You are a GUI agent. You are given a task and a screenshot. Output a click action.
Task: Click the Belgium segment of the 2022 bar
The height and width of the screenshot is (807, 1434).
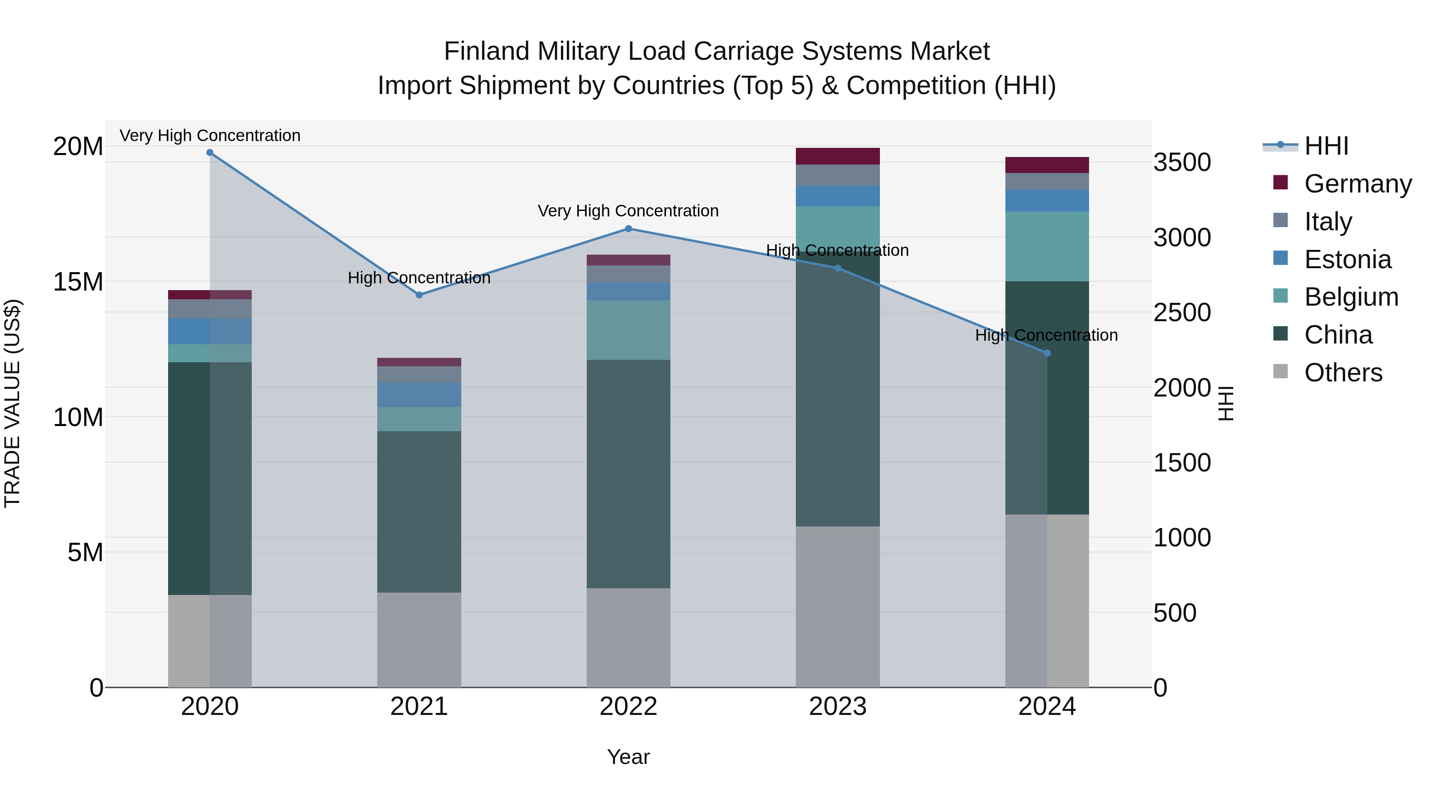point(629,330)
